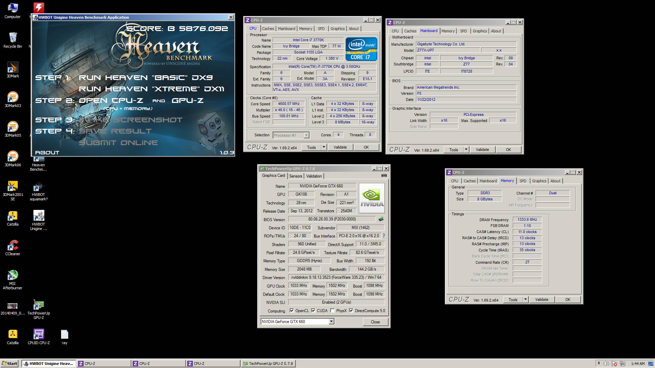Open About tab in CPU-Z CPU window
Viewport: 655px width, 368px height.
(x=353, y=29)
